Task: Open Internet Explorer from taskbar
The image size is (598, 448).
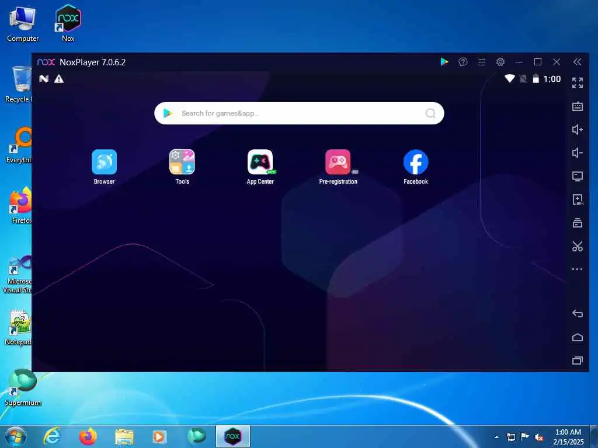Action: pos(52,436)
